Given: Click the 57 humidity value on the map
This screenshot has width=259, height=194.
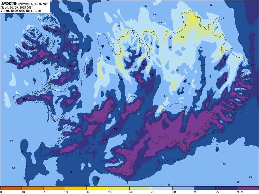Looking at the screenshot, I should (x=186, y=25).
